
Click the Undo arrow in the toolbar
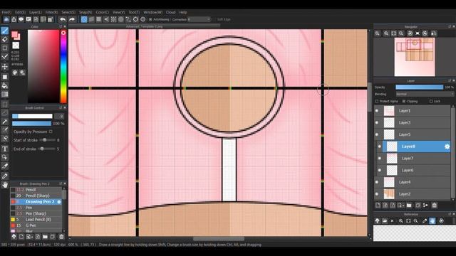62,19
